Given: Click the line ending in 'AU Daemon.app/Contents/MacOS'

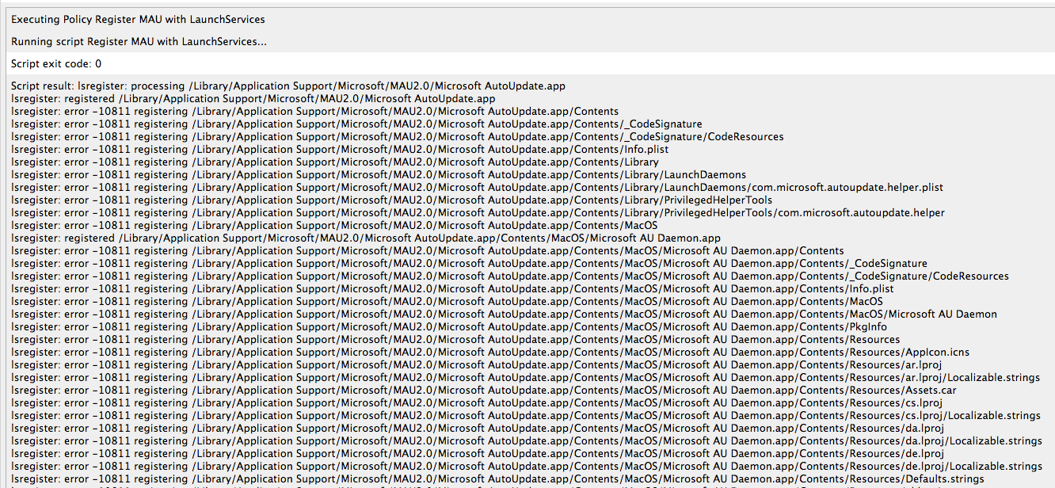Looking at the screenshot, I should pos(447,301).
